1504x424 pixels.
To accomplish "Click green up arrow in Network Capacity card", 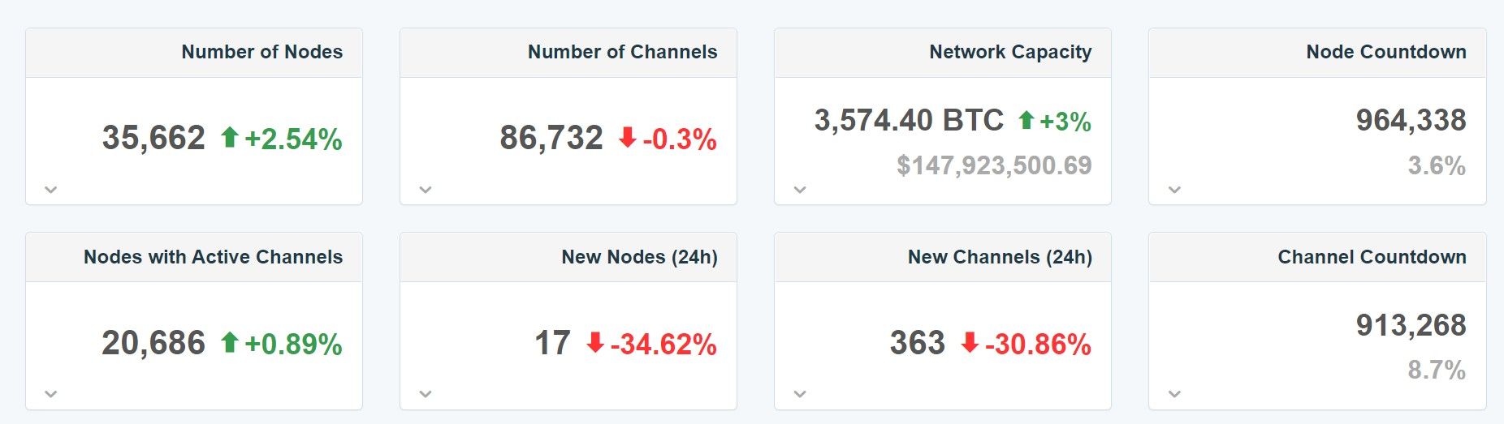I will (x=1026, y=121).
